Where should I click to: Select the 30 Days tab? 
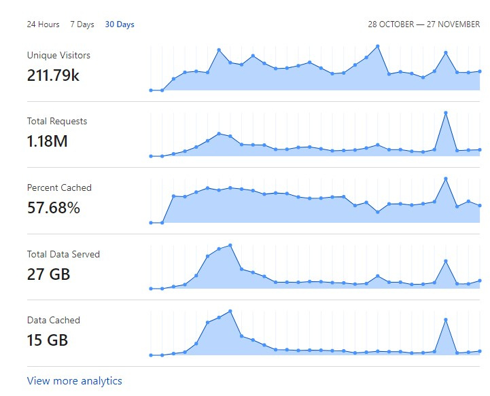click(120, 24)
